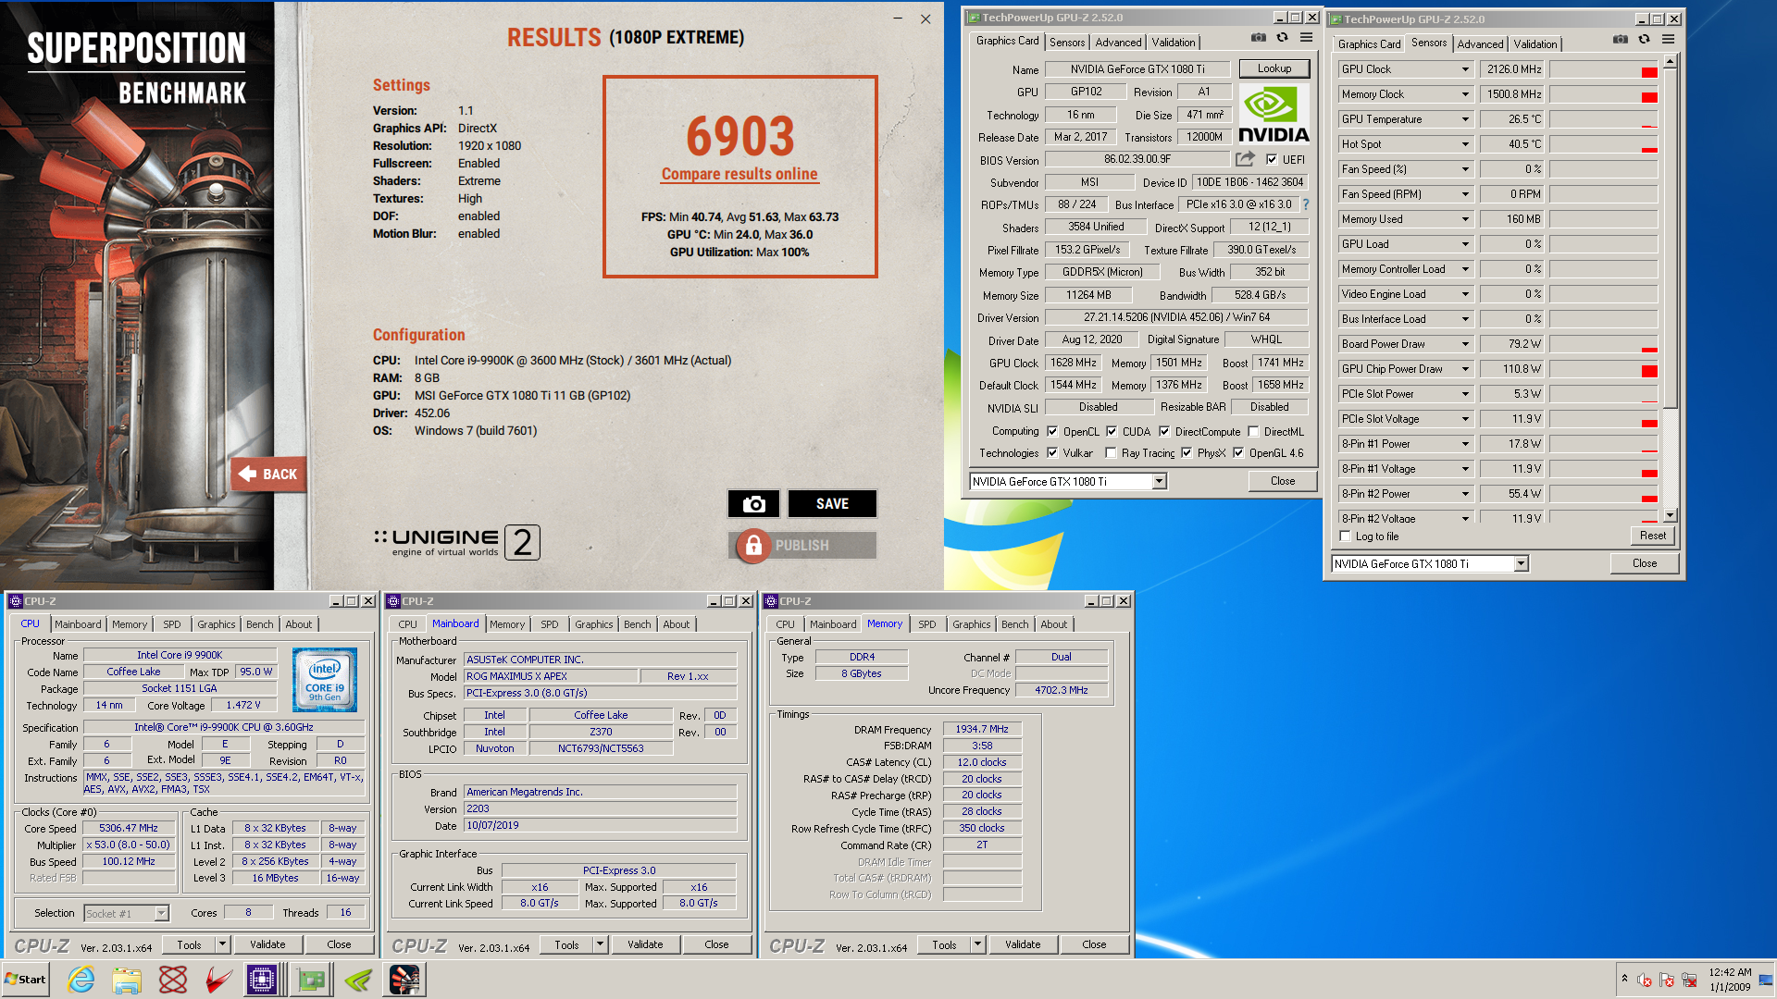Click the red wing-shaped taskbar icon
1777x999 pixels.
pos(218,980)
